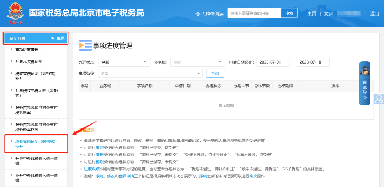
Task: Click the 查询 query button
Action: coord(215,73)
